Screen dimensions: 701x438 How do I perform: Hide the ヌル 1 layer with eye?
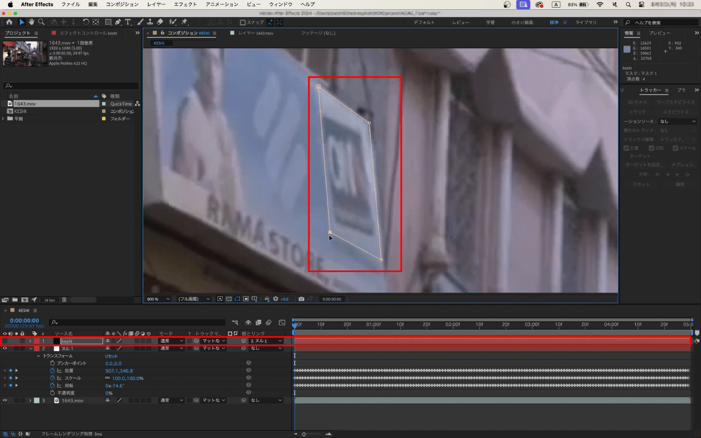[x=5, y=348]
